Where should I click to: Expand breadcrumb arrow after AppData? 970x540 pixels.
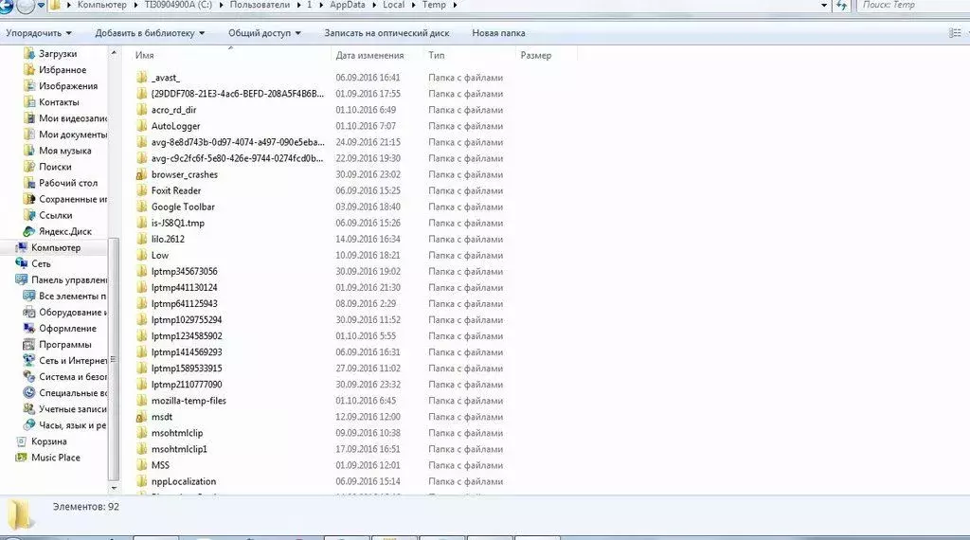[373, 5]
